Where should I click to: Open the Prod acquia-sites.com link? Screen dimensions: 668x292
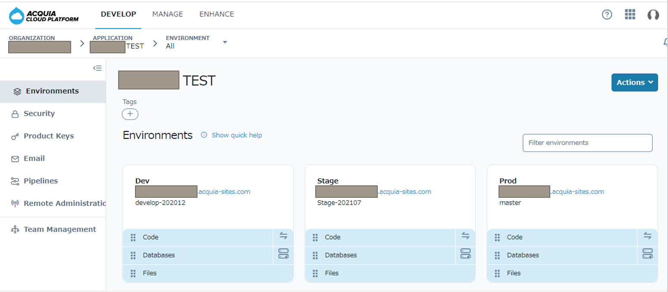point(577,191)
